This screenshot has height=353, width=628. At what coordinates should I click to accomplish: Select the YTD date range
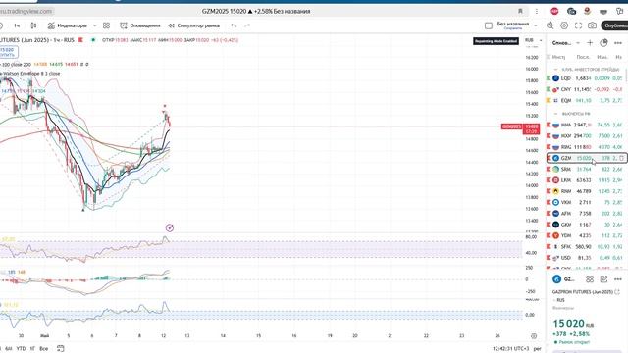click(x=21, y=349)
